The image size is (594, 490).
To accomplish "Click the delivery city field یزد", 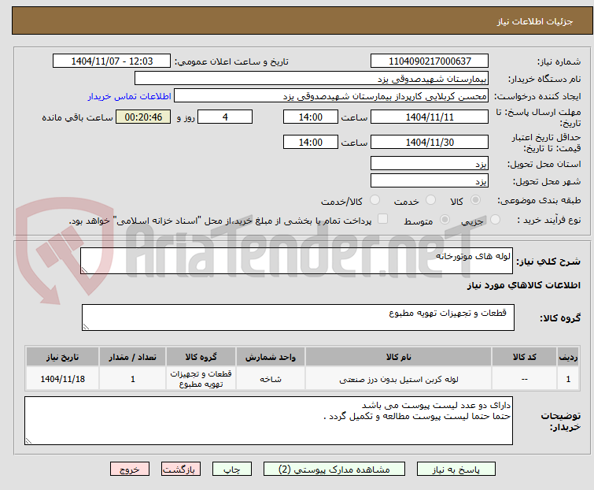I will point(430,181).
